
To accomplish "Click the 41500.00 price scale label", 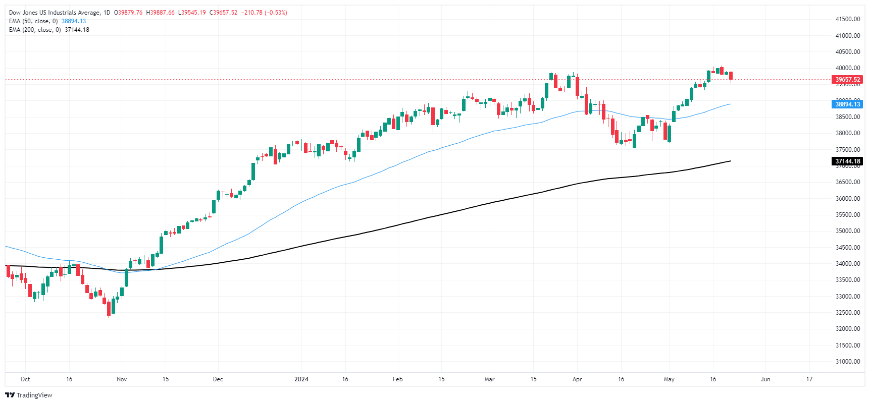I will click(848, 19).
